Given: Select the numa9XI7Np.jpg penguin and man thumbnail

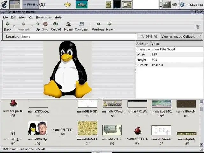Looking at the screenshot, I should [38, 128].
